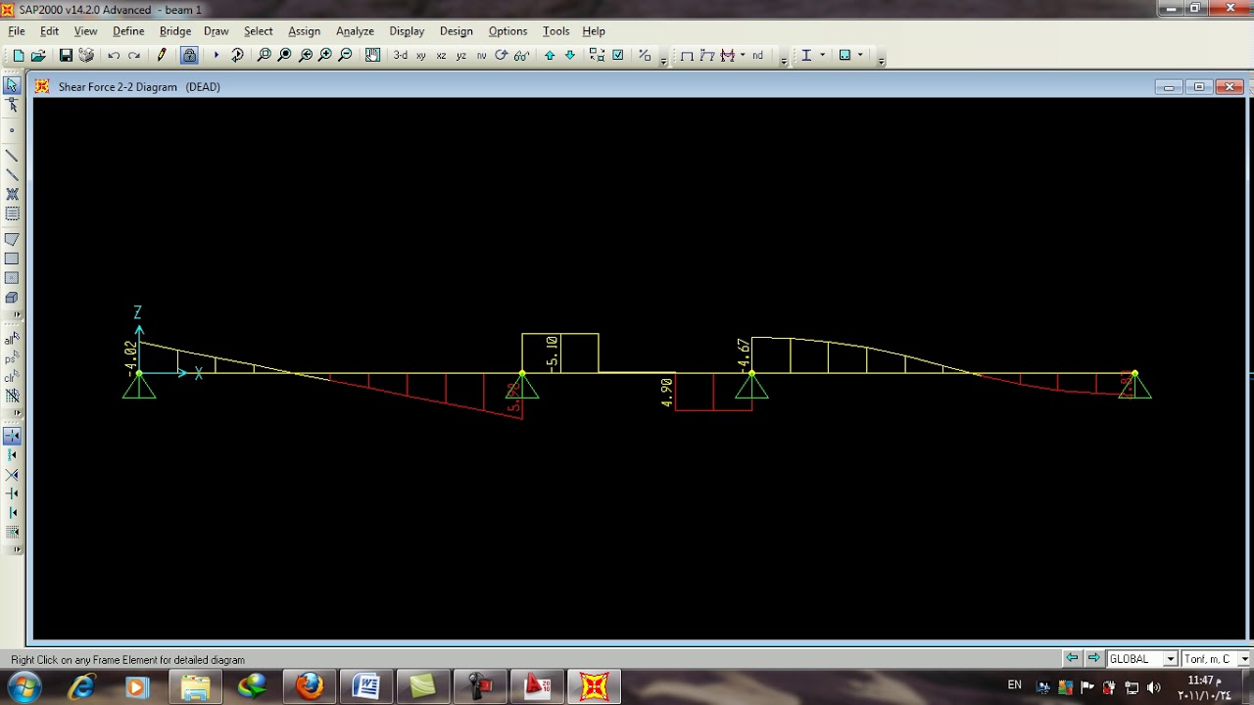Open an existing model file icon
Image resolution: width=1254 pixels, height=705 pixels.
tap(38, 56)
